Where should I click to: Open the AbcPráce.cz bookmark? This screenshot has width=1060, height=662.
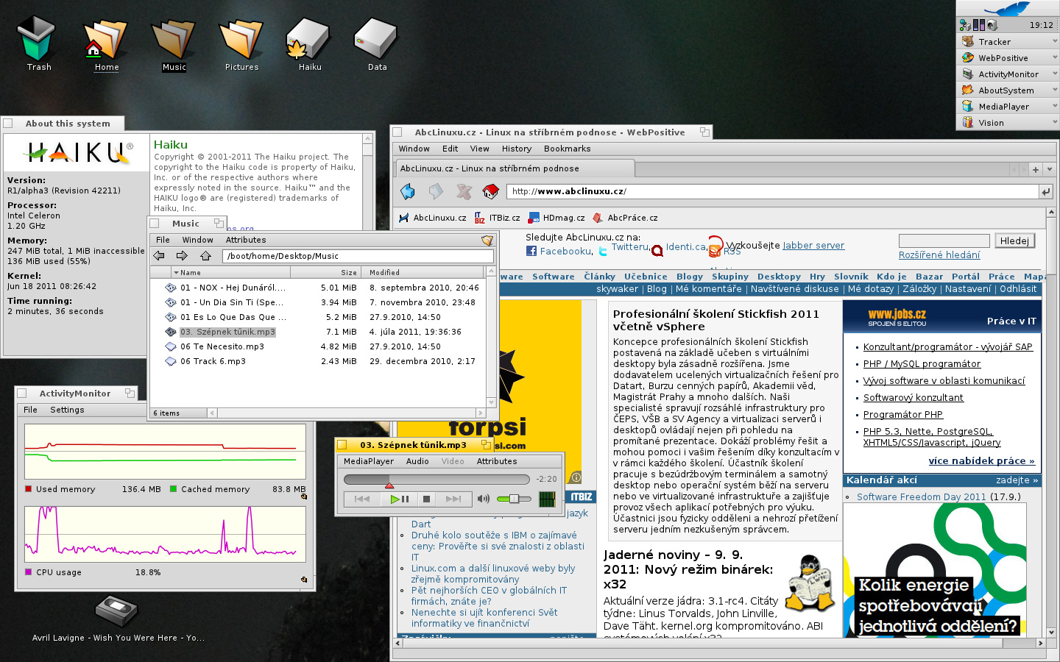[x=625, y=218]
